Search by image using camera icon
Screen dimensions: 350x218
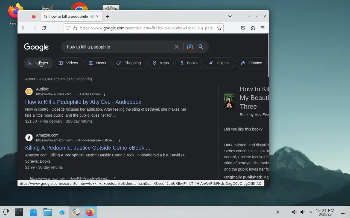click(190, 47)
